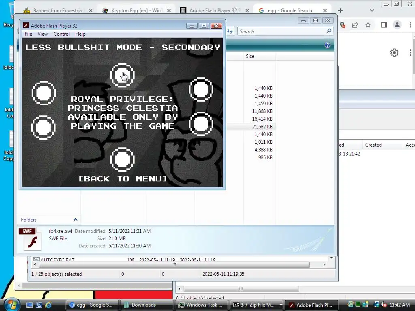The height and width of the screenshot is (311, 415).
Task: Bookmark this page with star icon
Action: tap(368, 25)
